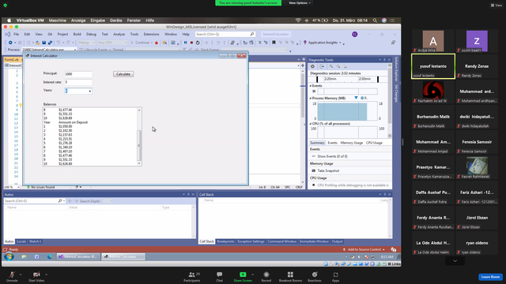Open macOS Spotlight search icon
Image resolution: width=506 pixels, height=284 pixels.
[x=375, y=21]
